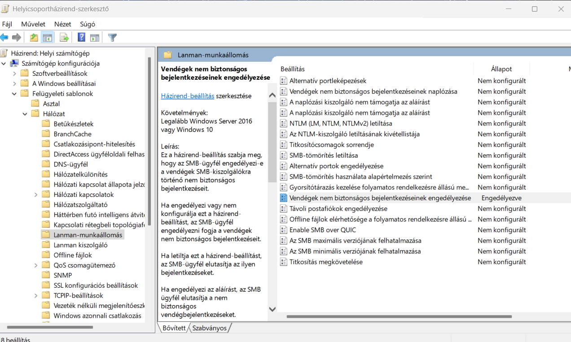The image size is (571, 342).
Task: Expand the TCPIP-beállítások node
Action: (36, 295)
